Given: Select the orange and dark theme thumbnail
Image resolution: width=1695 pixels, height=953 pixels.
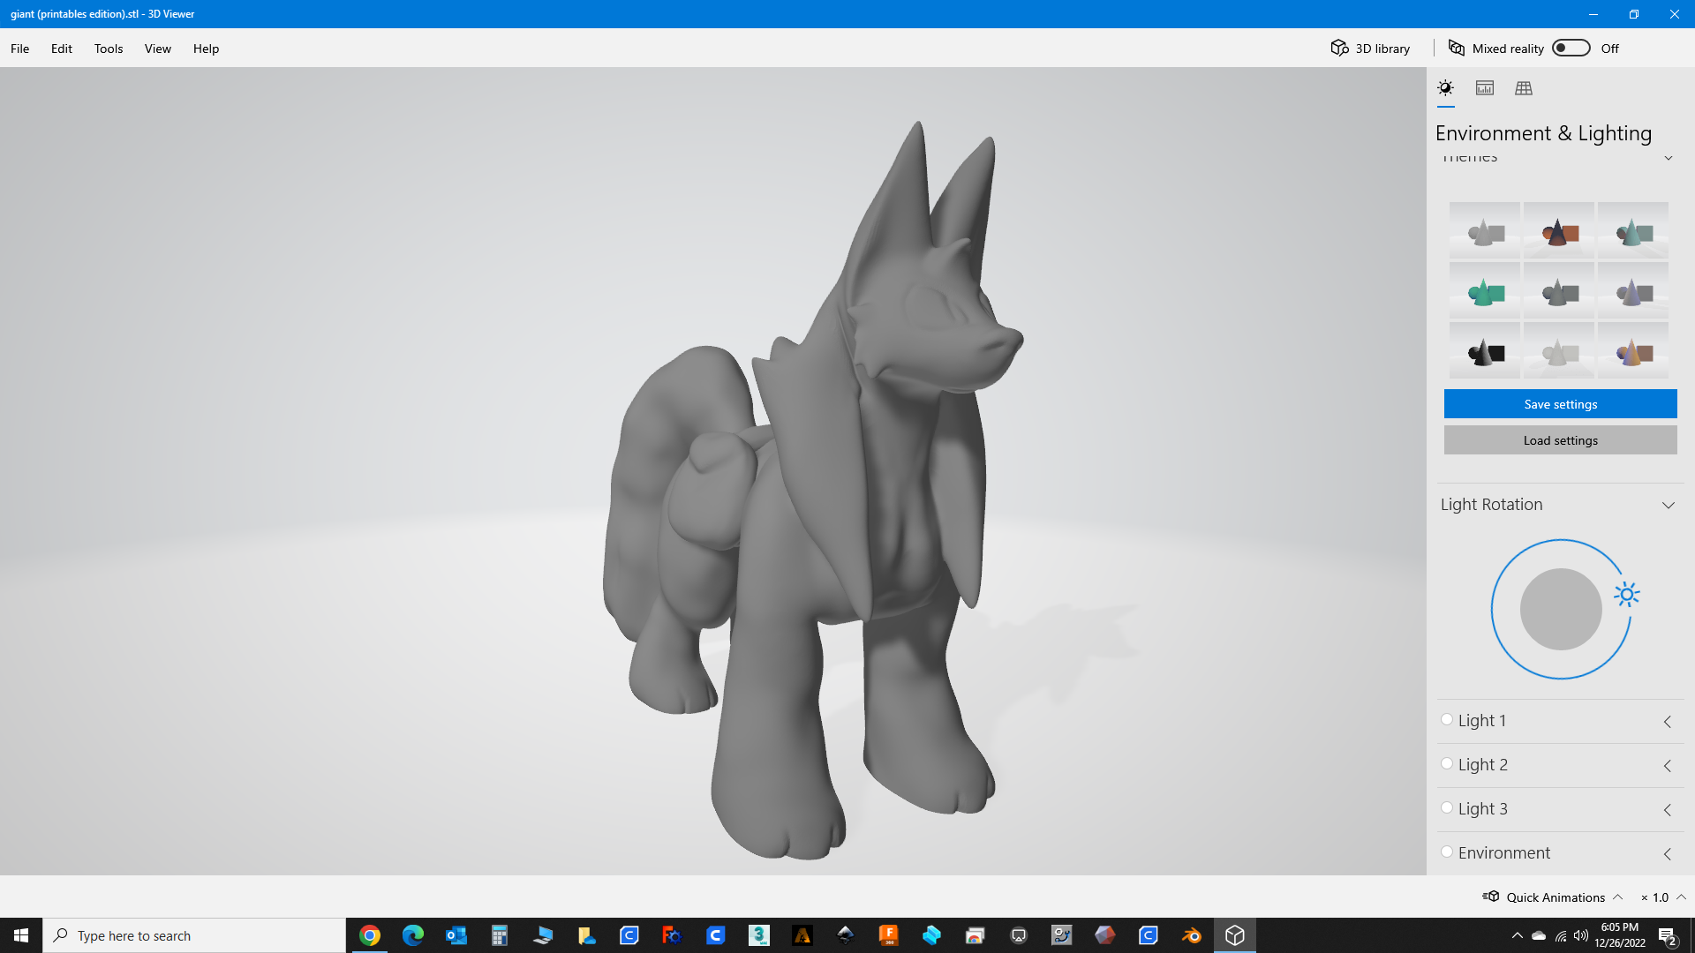Looking at the screenshot, I should coord(1559,230).
